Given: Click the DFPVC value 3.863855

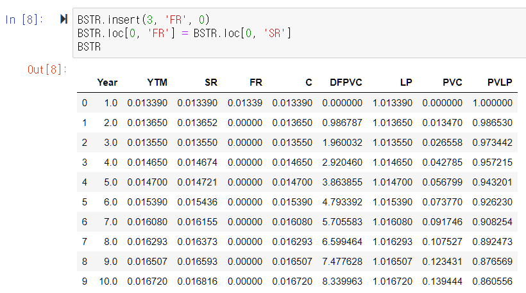Looking at the screenshot, I should pyautogui.click(x=342, y=182).
